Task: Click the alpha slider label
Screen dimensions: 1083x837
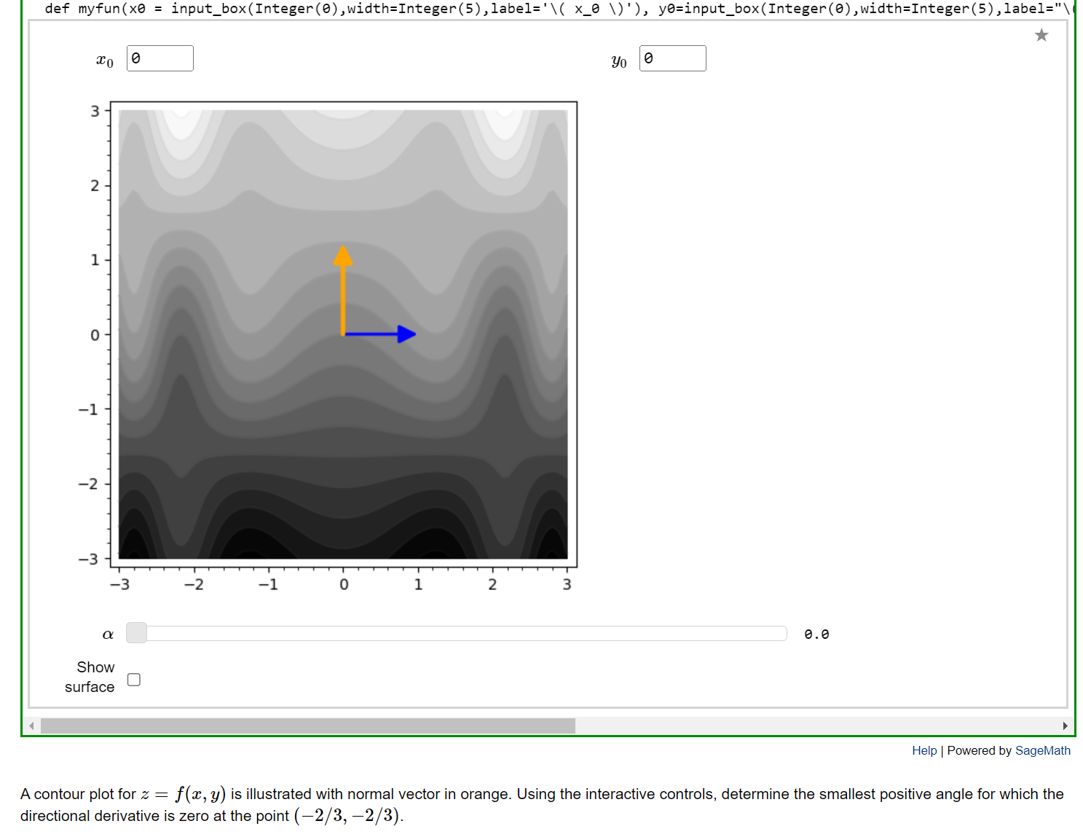Action: (108, 634)
